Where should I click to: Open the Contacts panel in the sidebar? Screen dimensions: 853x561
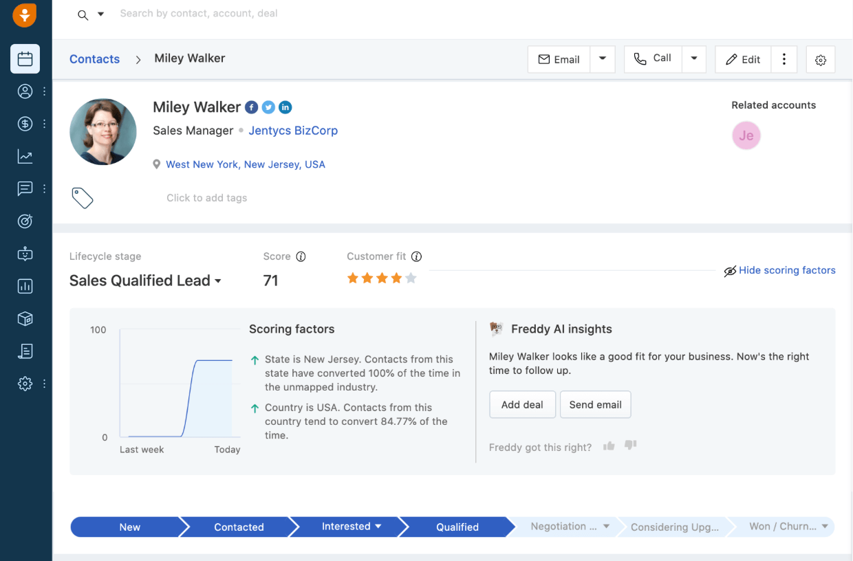25,91
